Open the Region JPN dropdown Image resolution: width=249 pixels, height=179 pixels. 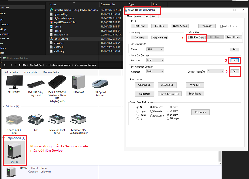tap(155, 49)
